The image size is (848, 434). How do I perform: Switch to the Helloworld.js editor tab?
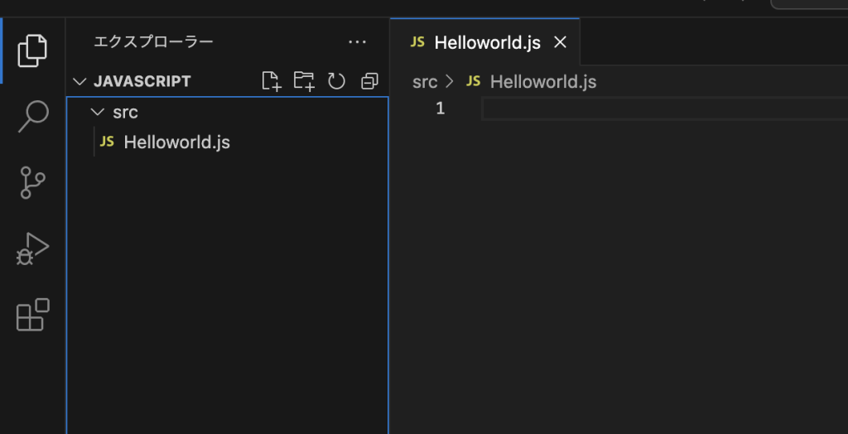click(486, 42)
